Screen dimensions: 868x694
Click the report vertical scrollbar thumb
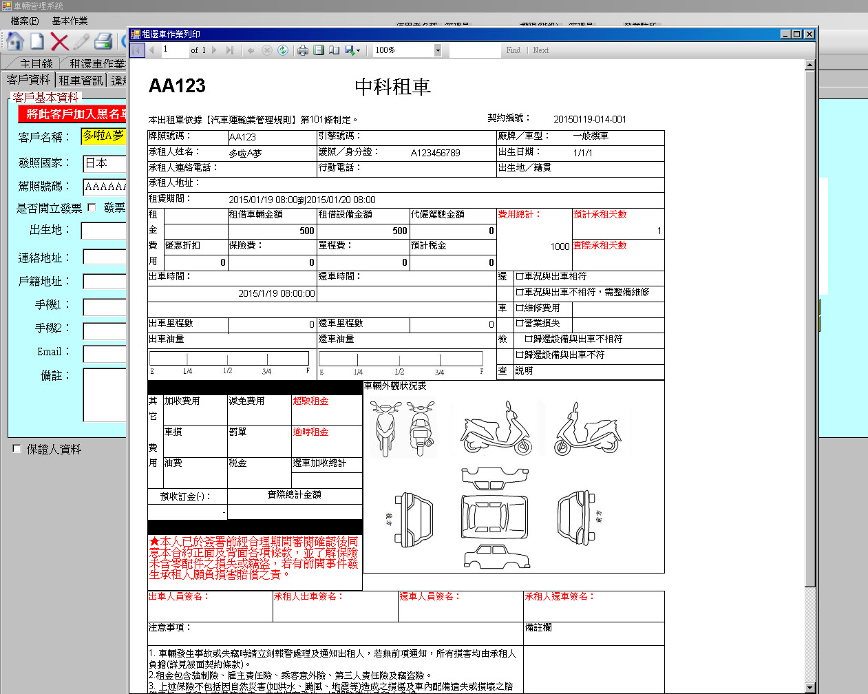[x=809, y=328]
